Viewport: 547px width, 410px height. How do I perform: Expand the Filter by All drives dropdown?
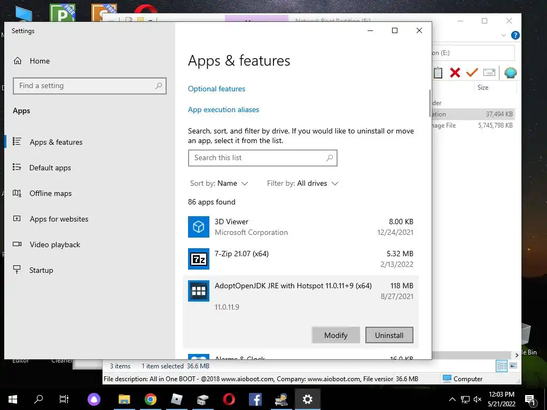302,184
